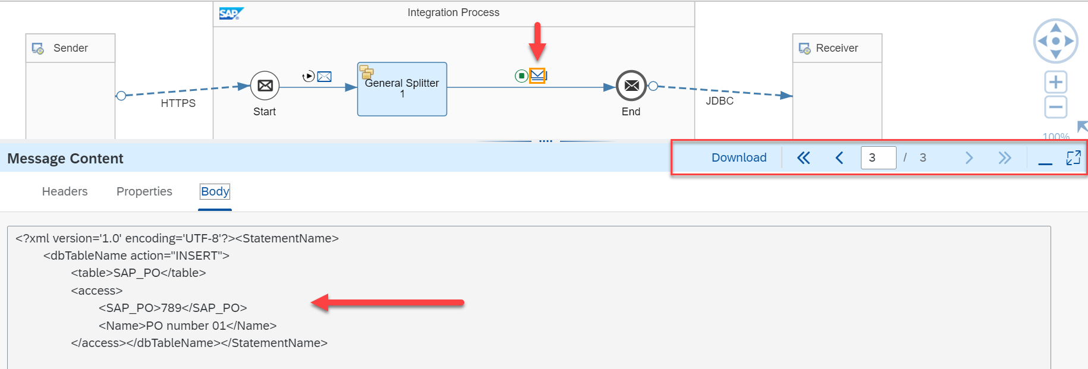Screen dimensions: 1088x369
Task: Go to the previous message page
Action: click(x=839, y=157)
